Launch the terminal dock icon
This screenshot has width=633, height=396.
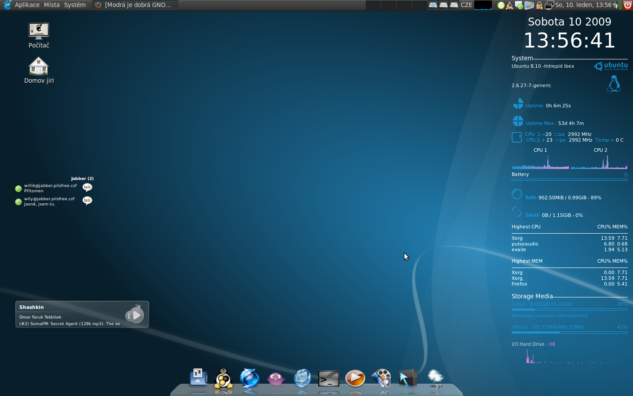coord(329,378)
